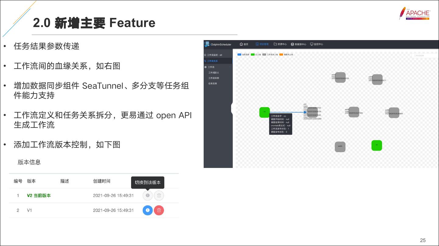Select the gray aabb node without copy label
439x246 pixels.
pos(340,147)
